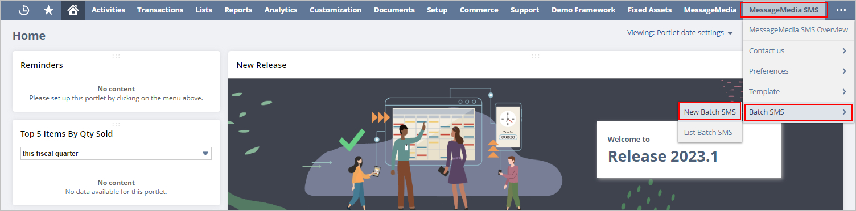The image size is (856, 211).
Task: Expand the Contact us submenu
Action: (799, 50)
